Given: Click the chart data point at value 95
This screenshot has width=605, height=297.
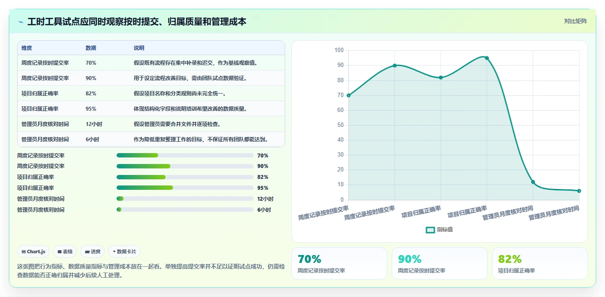Looking at the screenshot, I should click(487, 58).
